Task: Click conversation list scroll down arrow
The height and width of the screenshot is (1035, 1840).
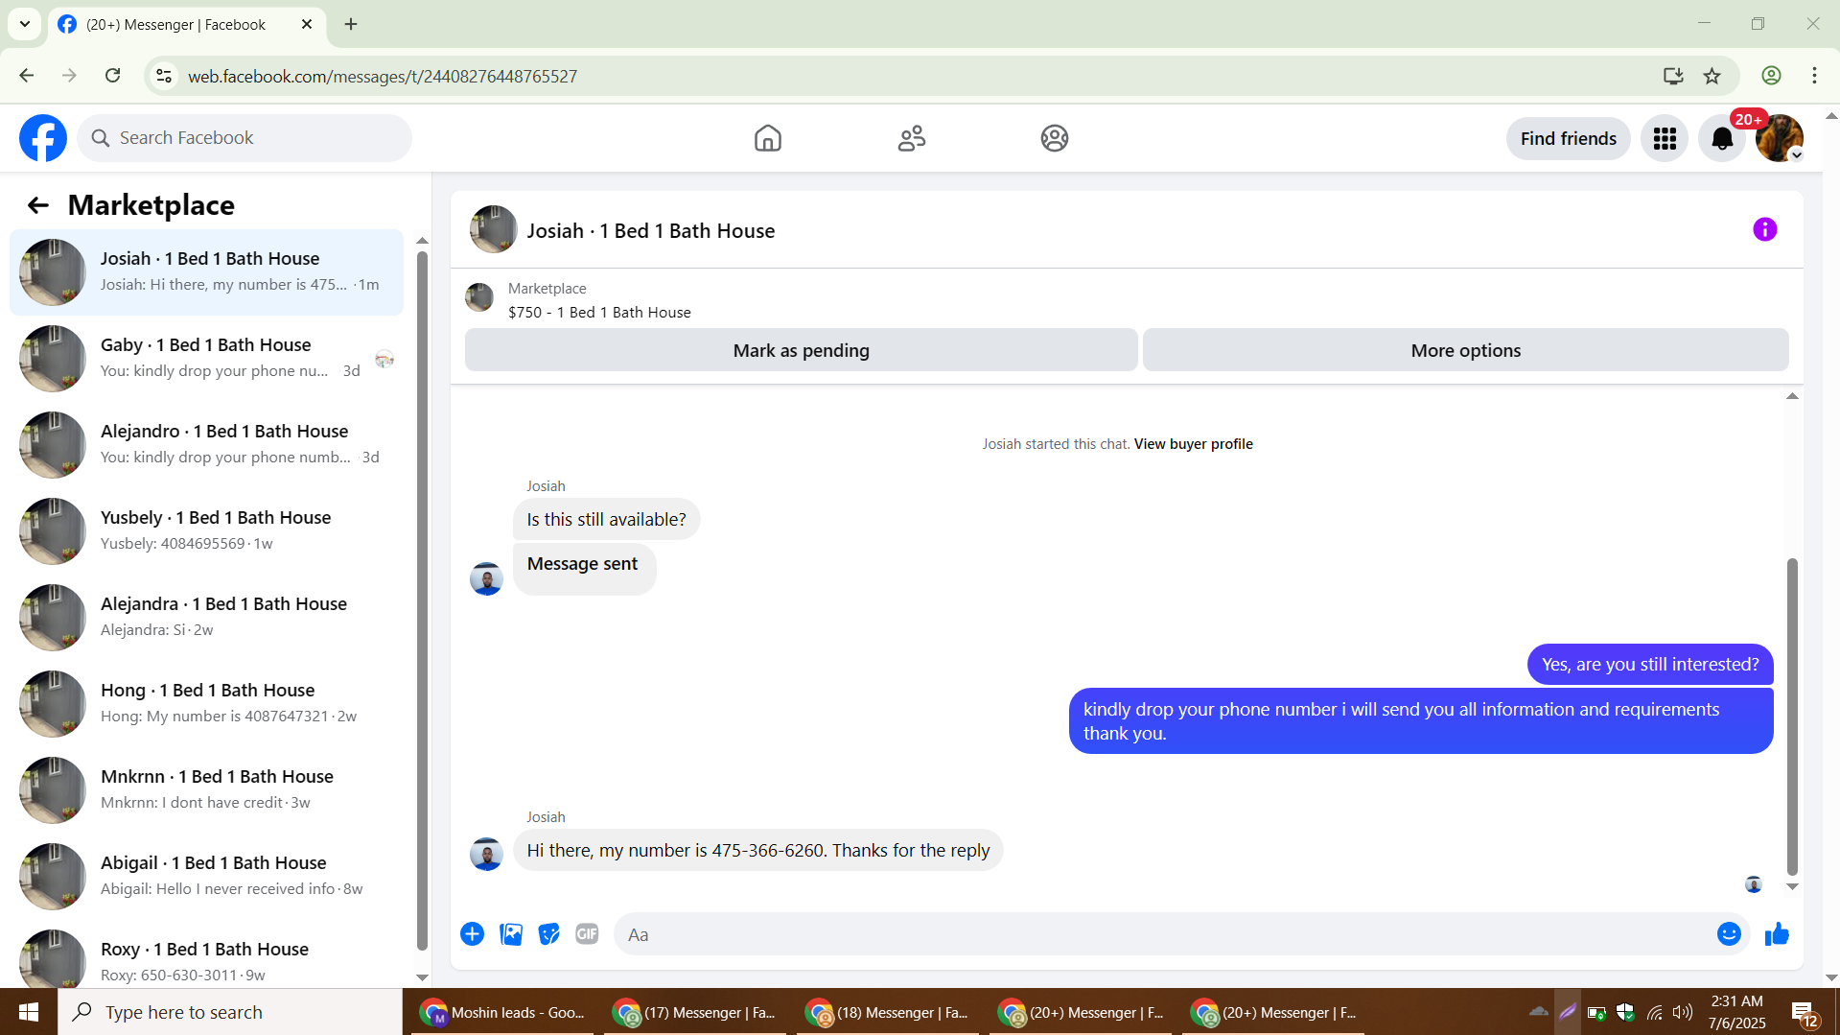Action: (422, 977)
